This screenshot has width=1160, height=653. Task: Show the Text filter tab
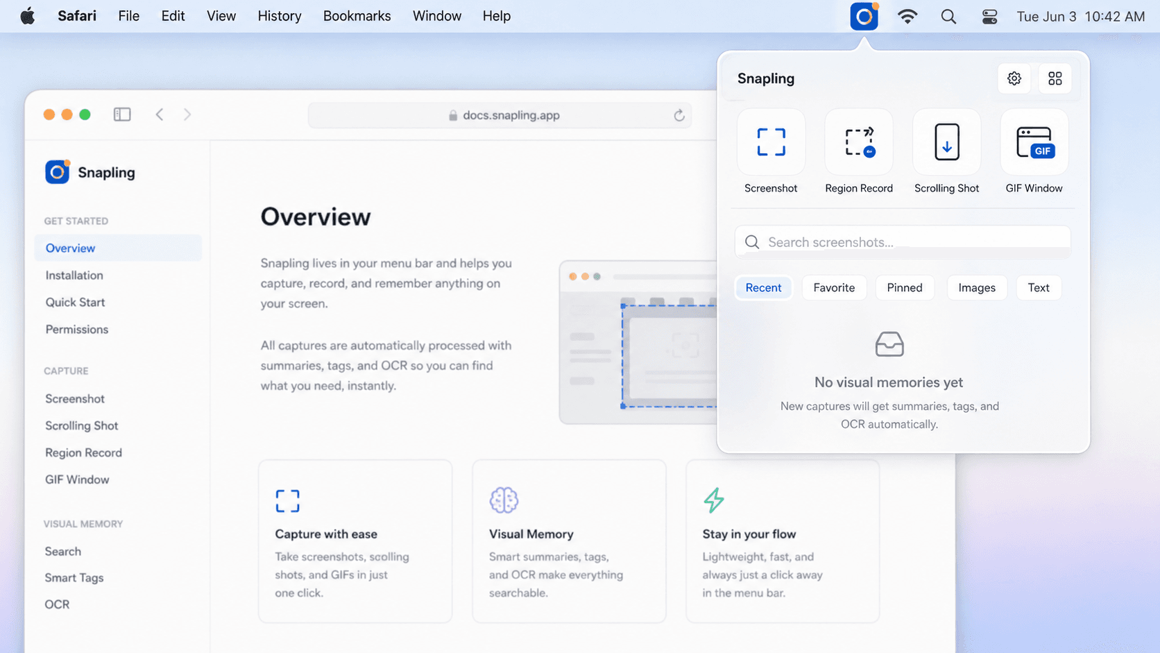1039,288
